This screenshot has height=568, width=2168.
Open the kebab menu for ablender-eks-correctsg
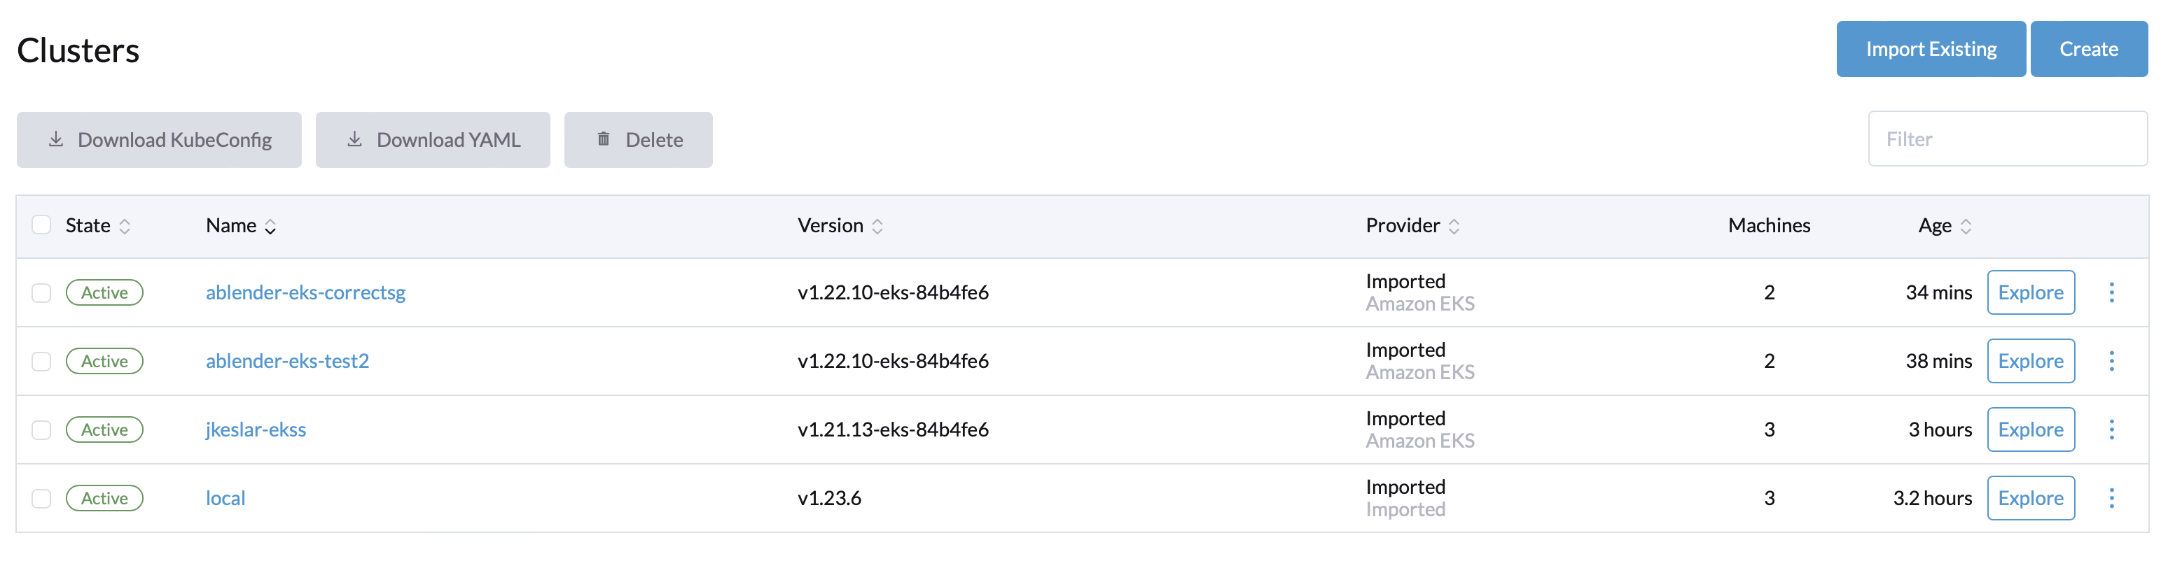tap(2113, 292)
